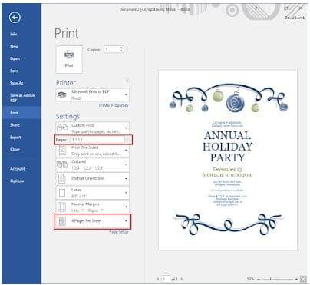The height and width of the screenshot is (285, 310).
Task: Go to next preview page arrow
Action: [182, 279]
